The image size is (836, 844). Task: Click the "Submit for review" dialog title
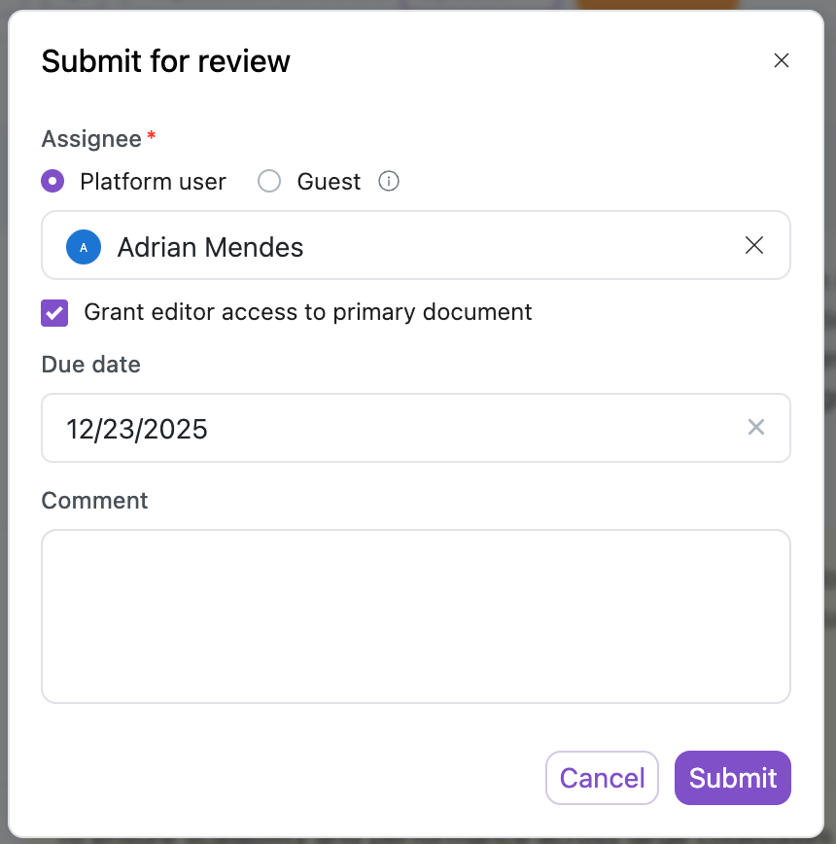pyautogui.click(x=166, y=61)
